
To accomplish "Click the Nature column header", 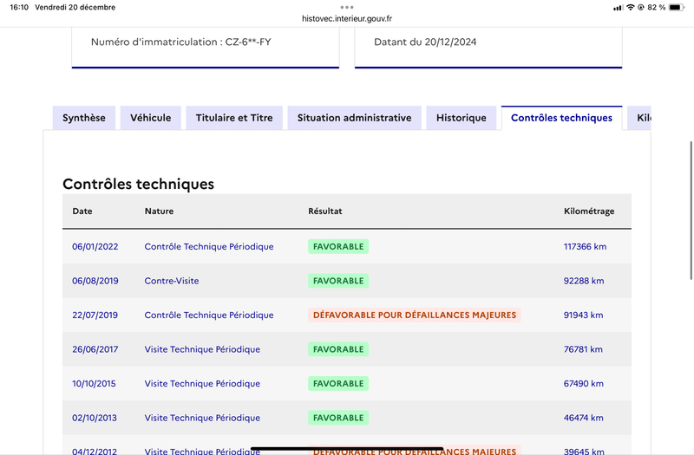I will pyautogui.click(x=159, y=211).
